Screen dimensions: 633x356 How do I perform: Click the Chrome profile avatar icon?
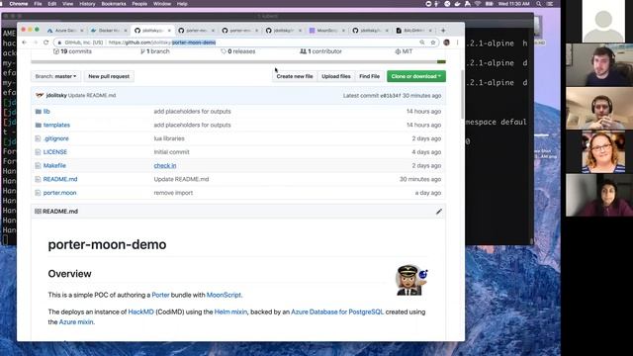(x=446, y=43)
